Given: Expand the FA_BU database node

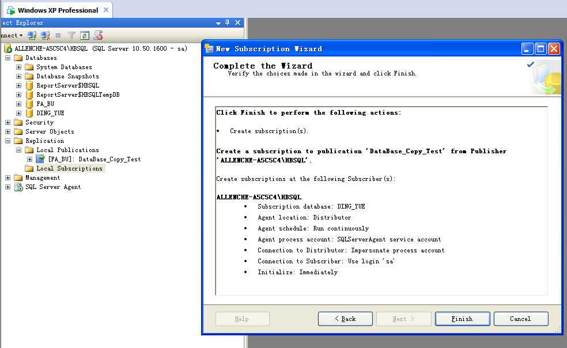Looking at the screenshot, I should [x=19, y=104].
